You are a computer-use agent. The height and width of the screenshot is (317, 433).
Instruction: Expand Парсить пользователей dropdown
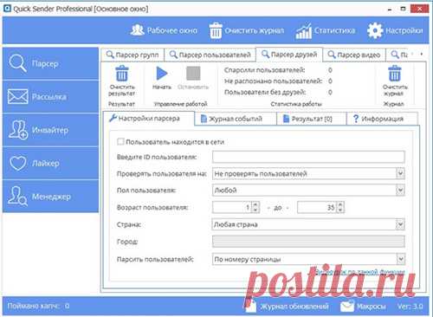(400, 259)
